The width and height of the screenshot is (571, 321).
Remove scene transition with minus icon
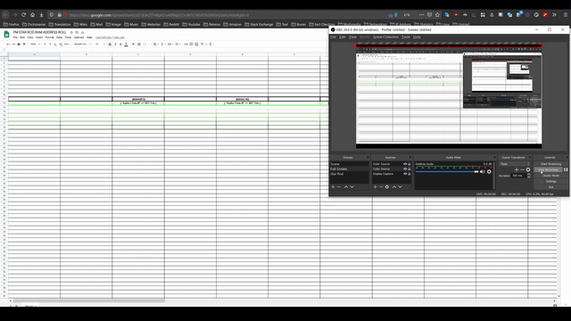(x=522, y=169)
